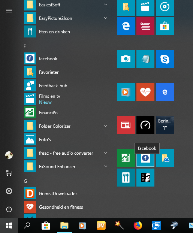Open the Films clapperboard tile at top
This screenshot has height=233, width=193.
click(145, 7)
